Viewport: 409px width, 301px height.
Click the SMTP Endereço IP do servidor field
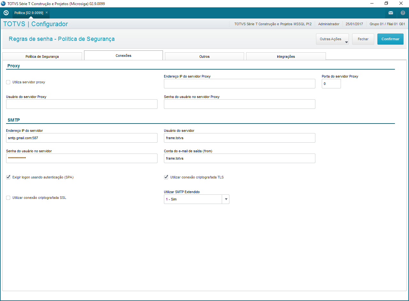(x=82, y=138)
